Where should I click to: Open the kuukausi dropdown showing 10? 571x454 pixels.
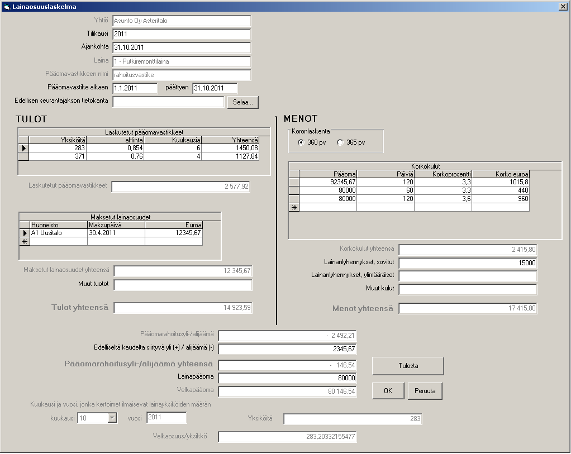(x=112, y=418)
